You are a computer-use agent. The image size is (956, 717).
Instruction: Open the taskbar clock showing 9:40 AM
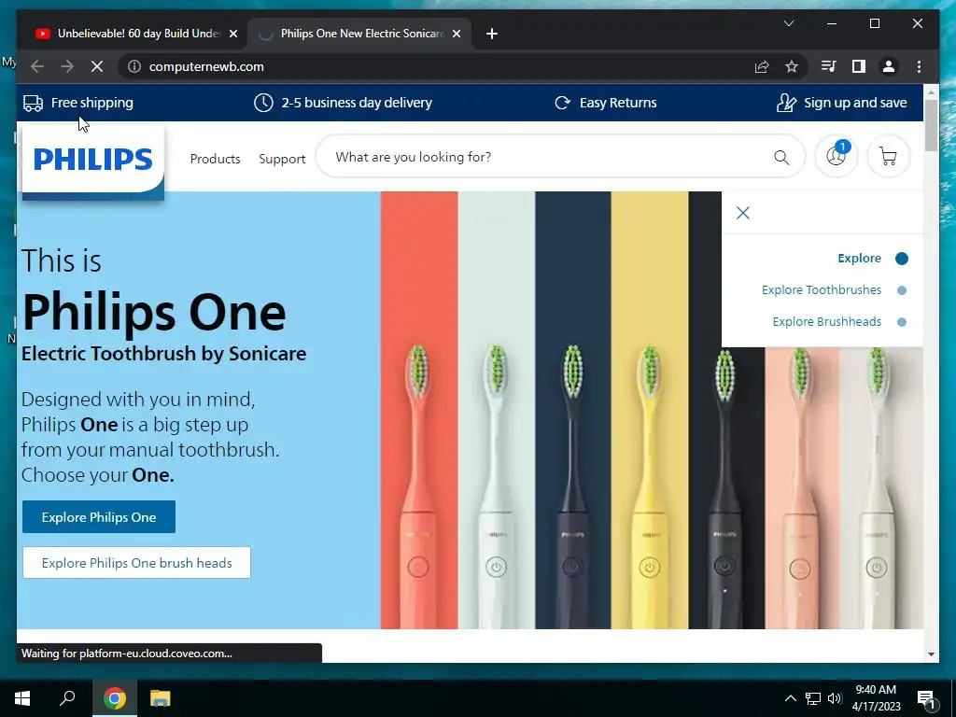[876, 698]
